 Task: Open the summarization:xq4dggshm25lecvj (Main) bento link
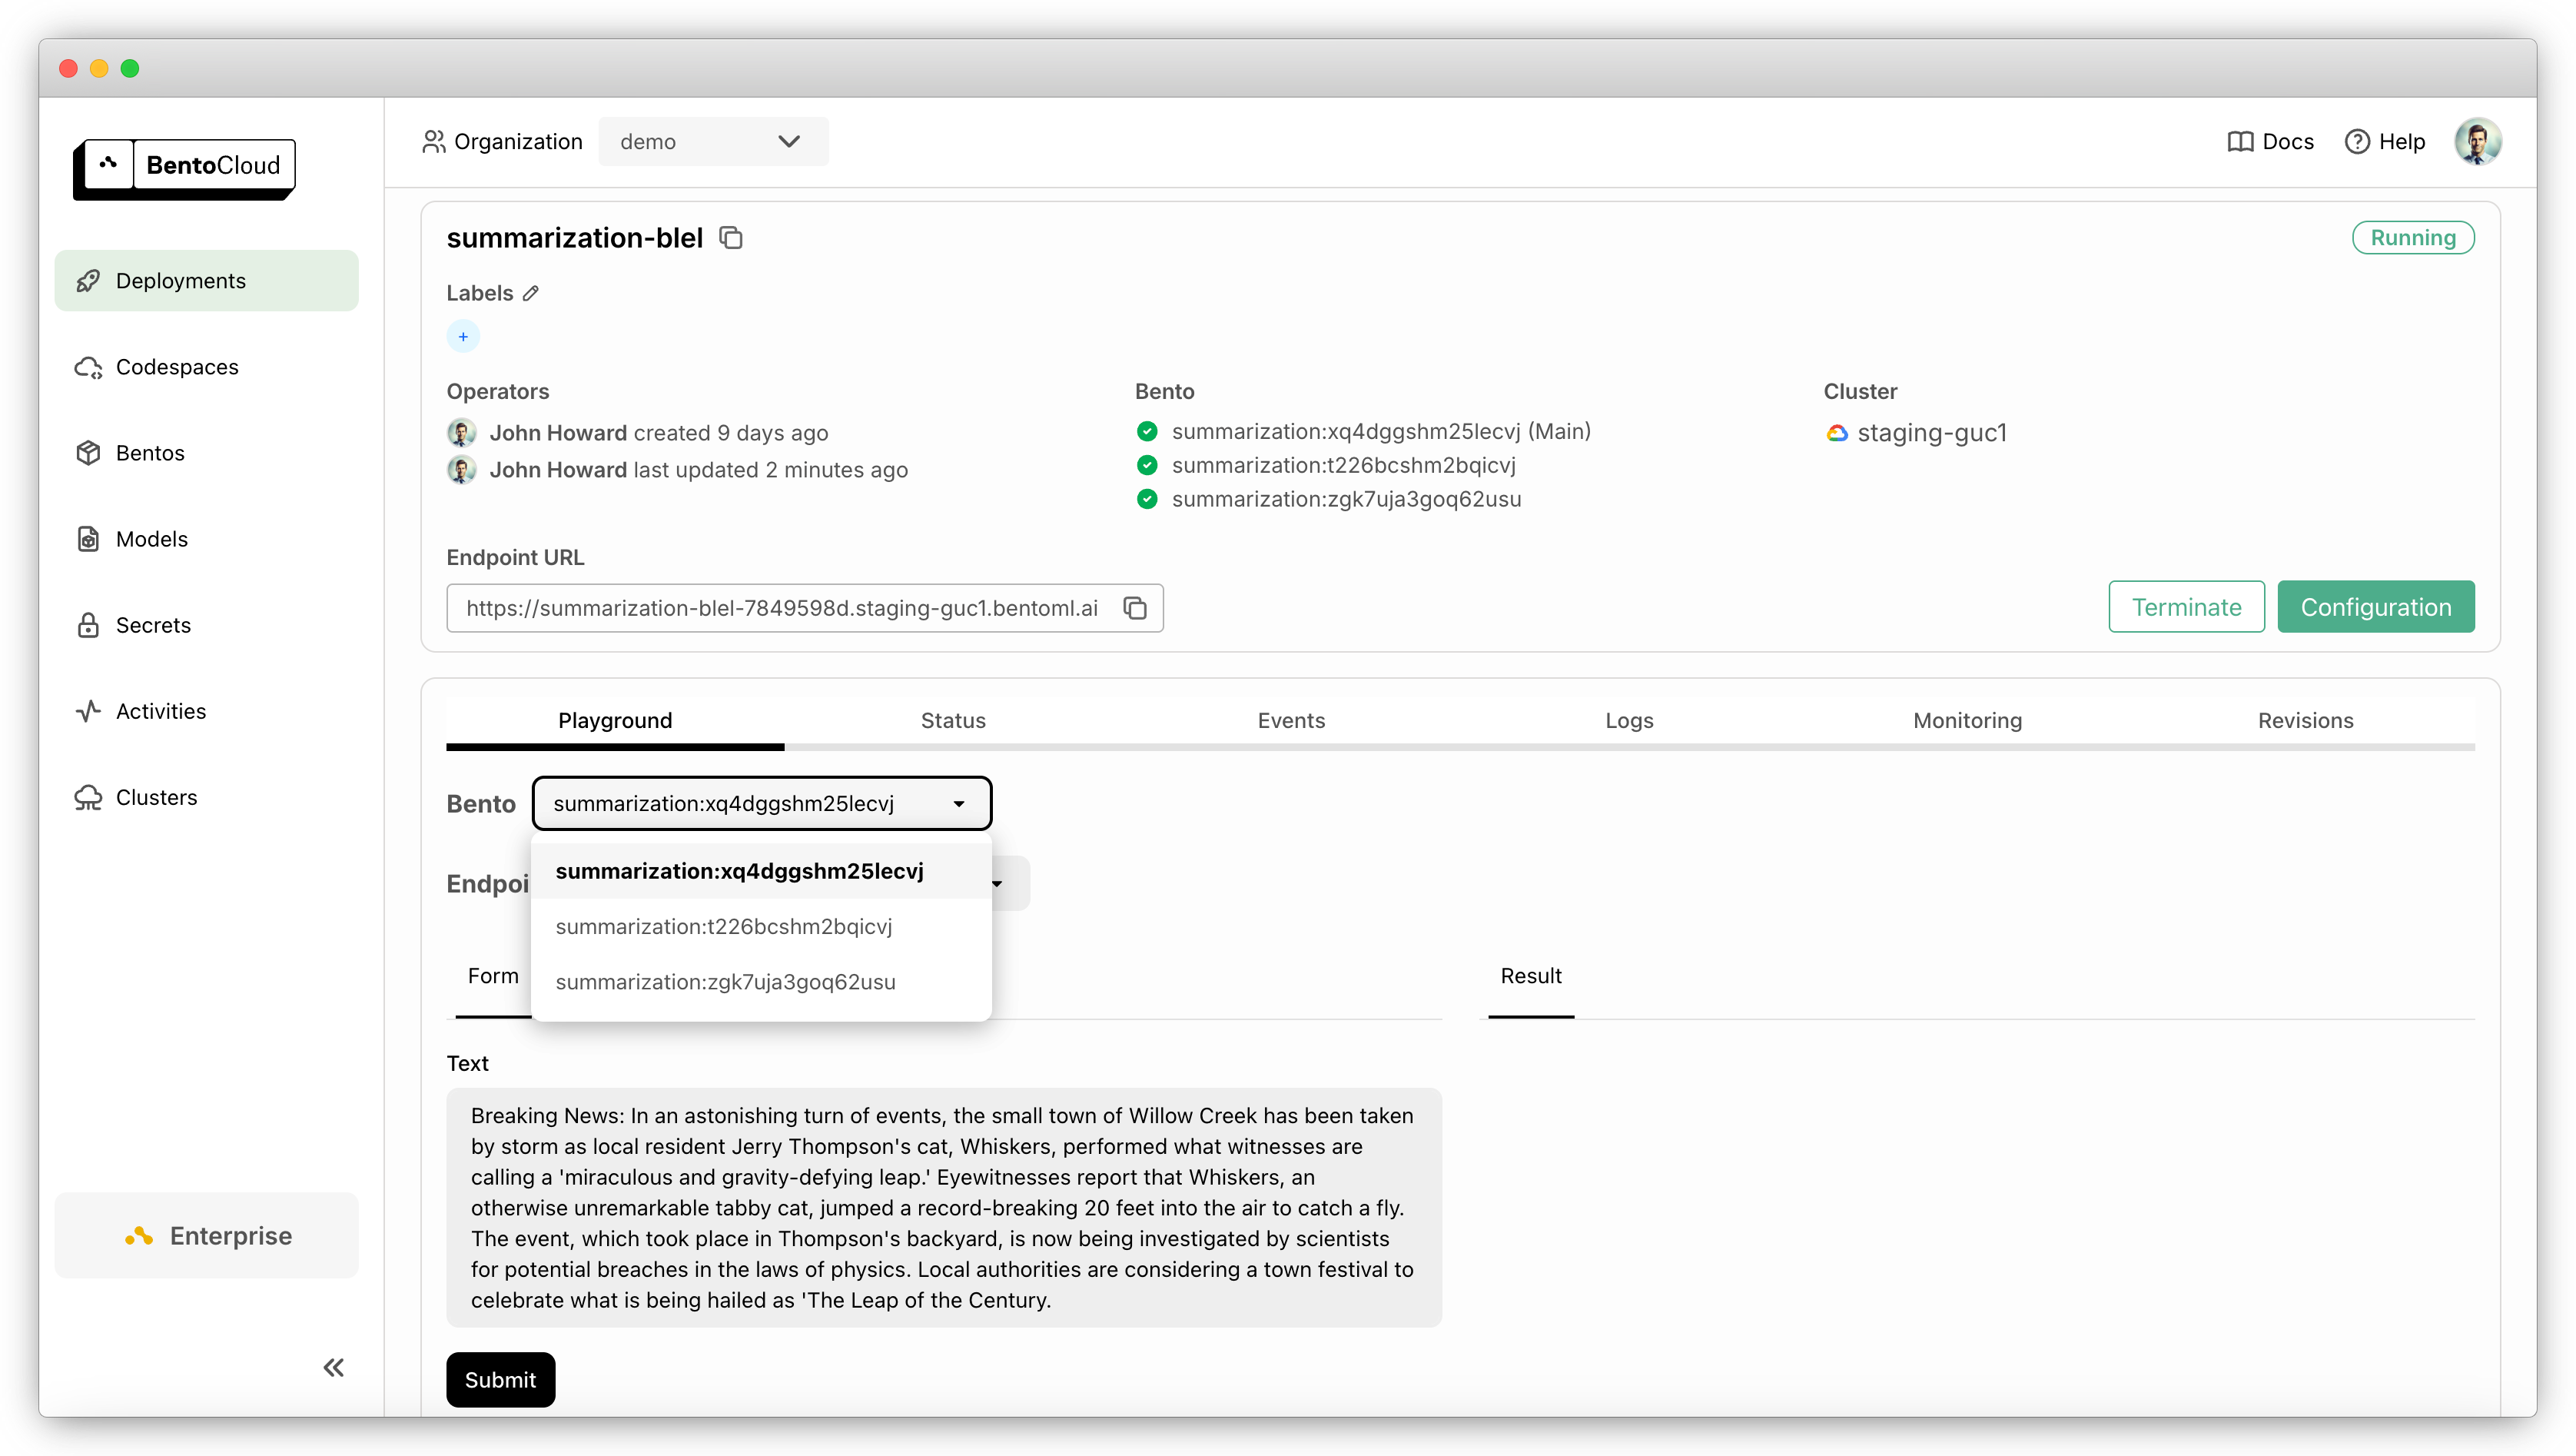click(1381, 431)
